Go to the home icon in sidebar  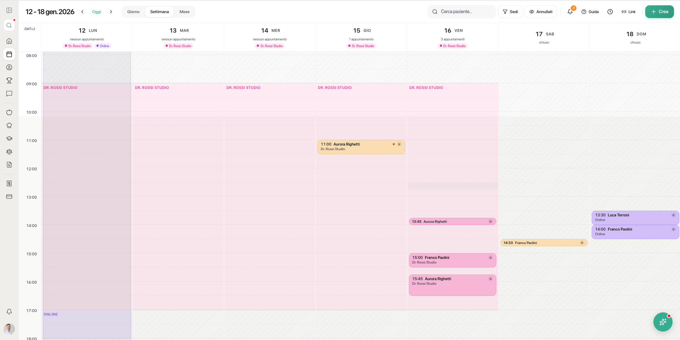9,41
